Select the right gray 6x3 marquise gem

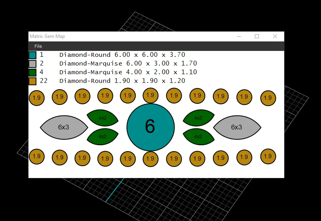click(237, 127)
